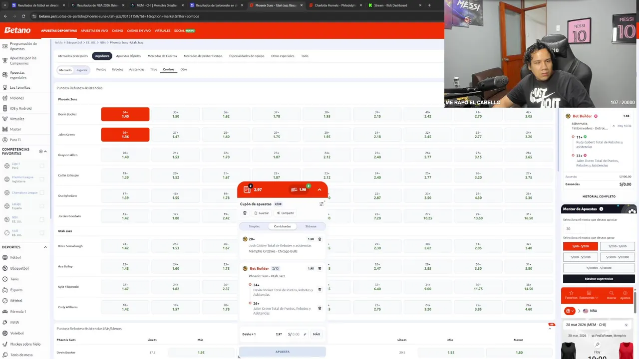Select the Básquetbol sport icon

tap(5, 268)
